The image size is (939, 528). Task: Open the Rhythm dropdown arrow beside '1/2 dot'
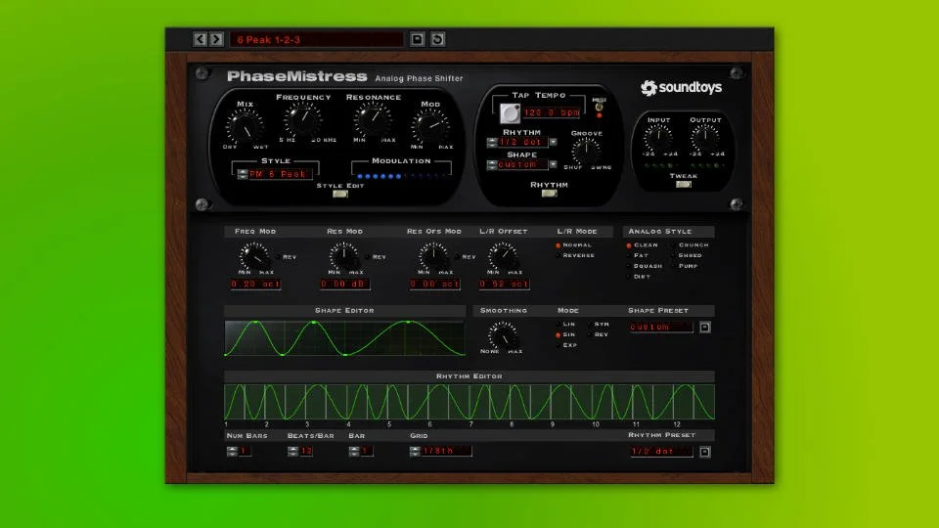click(x=554, y=143)
